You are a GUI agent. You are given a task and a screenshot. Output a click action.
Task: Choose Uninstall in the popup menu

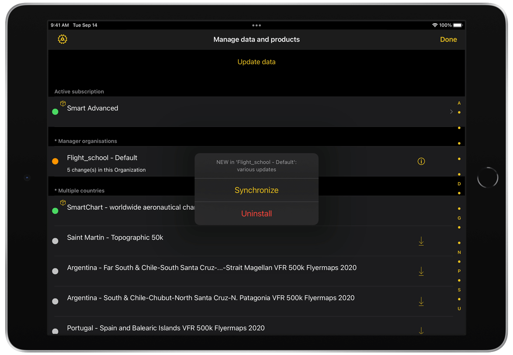pos(256,214)
